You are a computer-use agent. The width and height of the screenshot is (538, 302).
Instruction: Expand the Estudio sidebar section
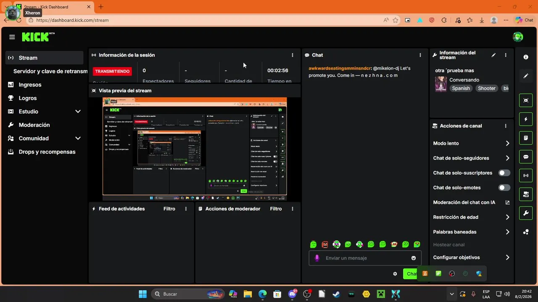78,112
